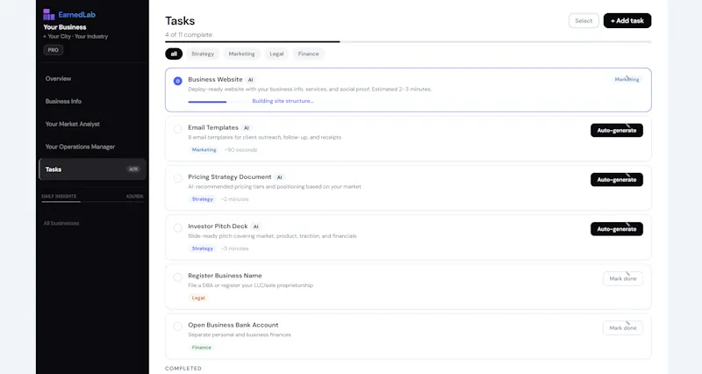The image size is (702, 374).
Task: Click the Add task button
Action: 627,20
